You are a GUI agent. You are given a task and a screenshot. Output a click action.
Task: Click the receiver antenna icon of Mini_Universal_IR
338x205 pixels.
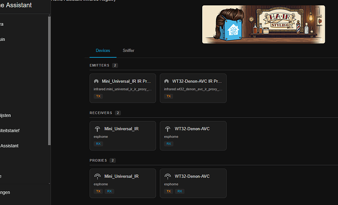click(97, 129)
